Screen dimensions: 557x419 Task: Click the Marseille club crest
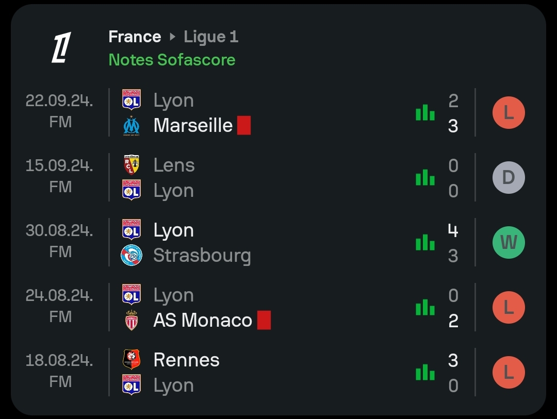(x=132, y=126)
